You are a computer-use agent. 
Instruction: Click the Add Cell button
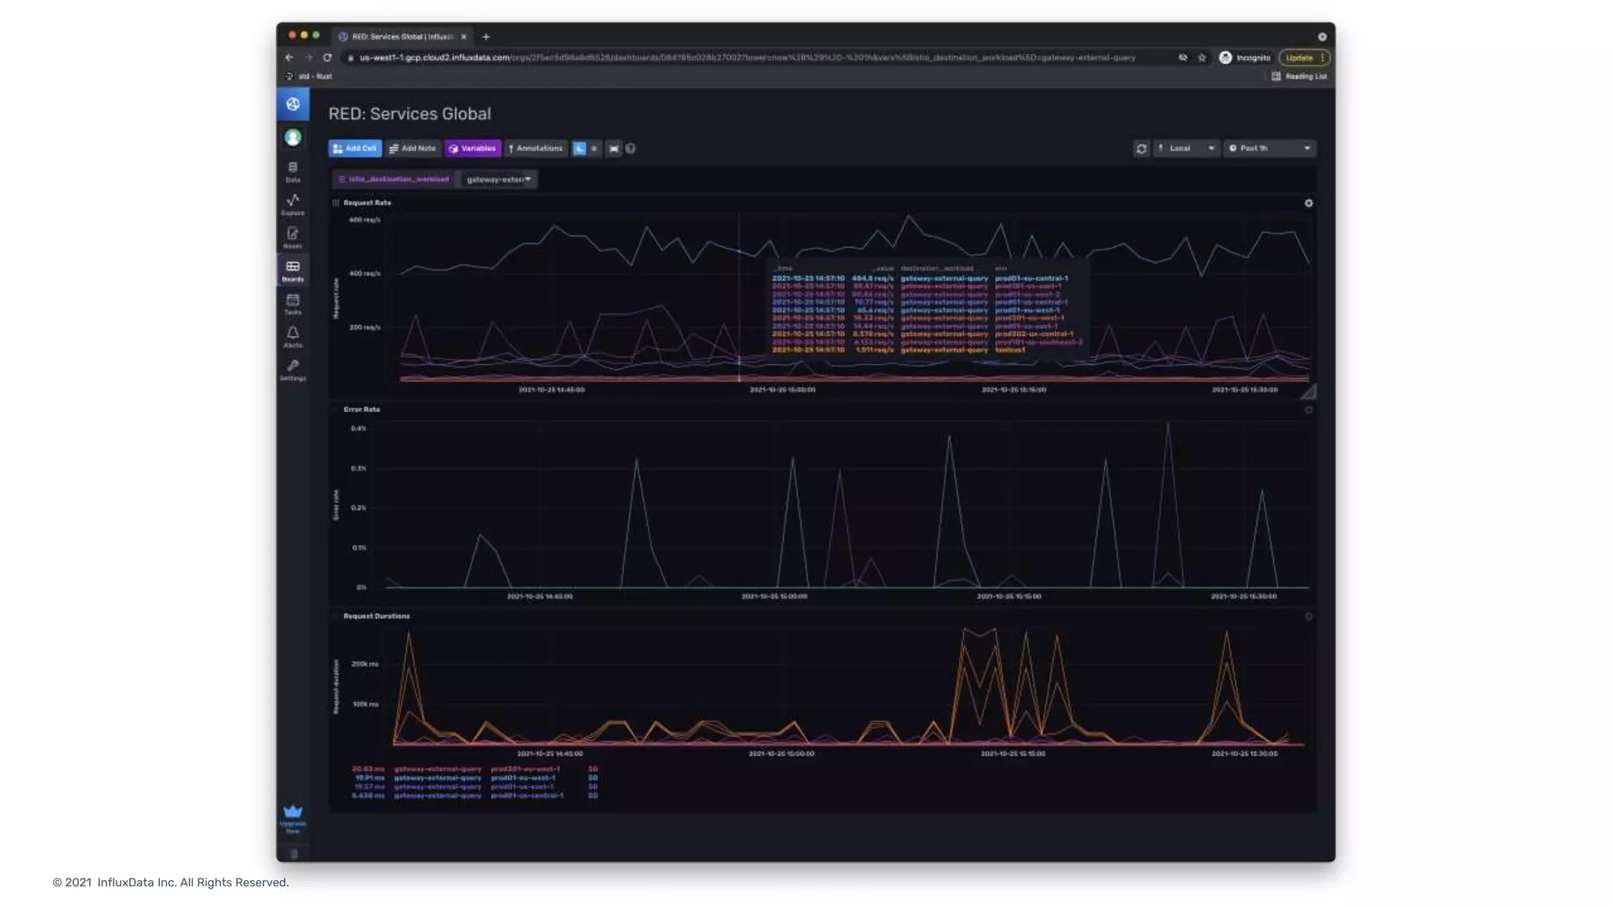coord(354,149)
